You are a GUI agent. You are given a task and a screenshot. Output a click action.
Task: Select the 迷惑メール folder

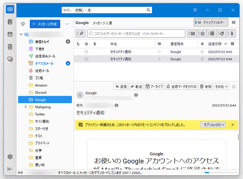pyautogui.click(x=45, y=71)
